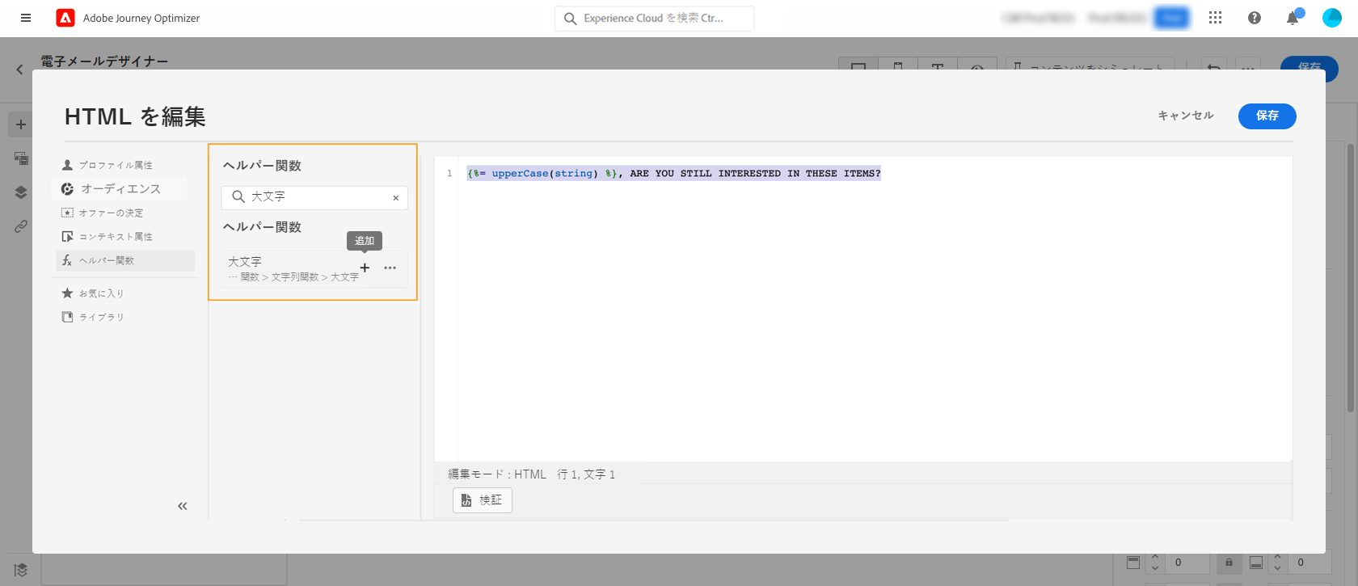Image resolution: width=1358 pixels, height=586 pixels.
Task: Go back with the arrow beside 電子メールデザイナー
Action: click(20, 70)
